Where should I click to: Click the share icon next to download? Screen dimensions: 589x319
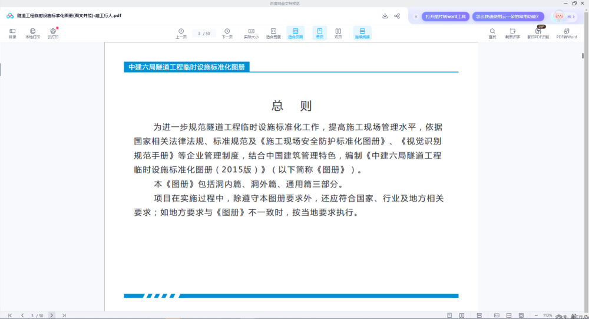pos(397,16)
